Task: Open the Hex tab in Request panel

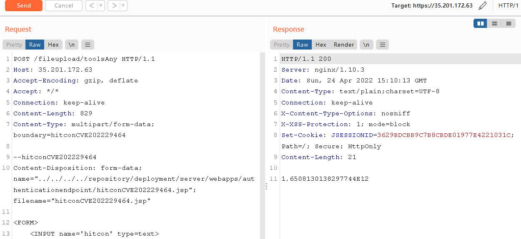Action: pos(53,45)
